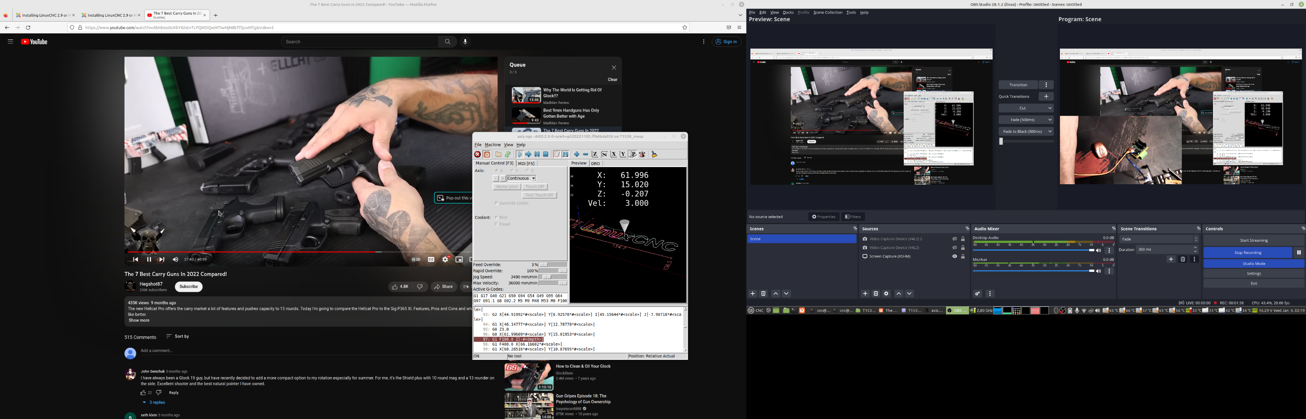Enable Mist coolant checkbox in AXIS
Screen dimensions: 1306x419
point(496,218)
